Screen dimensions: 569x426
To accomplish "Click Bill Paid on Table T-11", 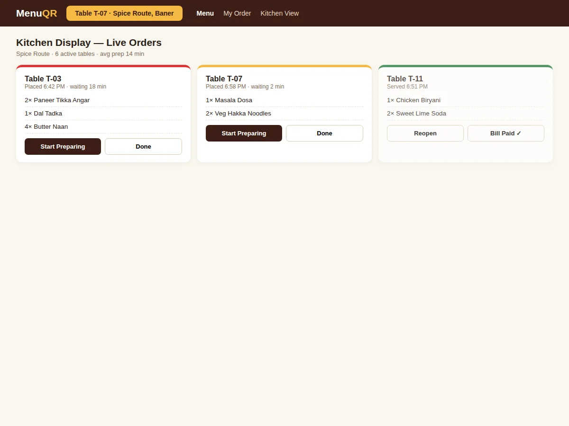I will click(505, 133).
